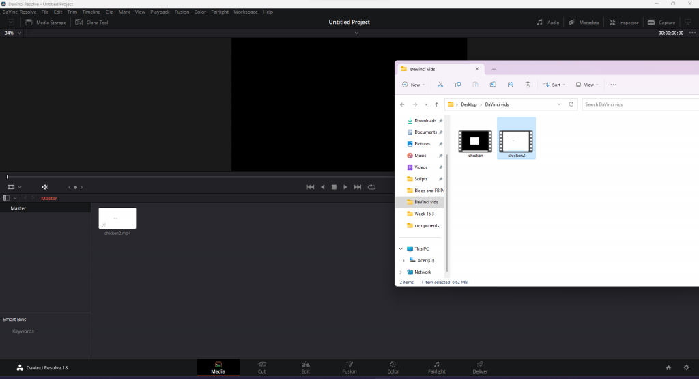This screenshot has width=699, height=379.
Task: Select the chicken2 video file
Action: (516, 138)
